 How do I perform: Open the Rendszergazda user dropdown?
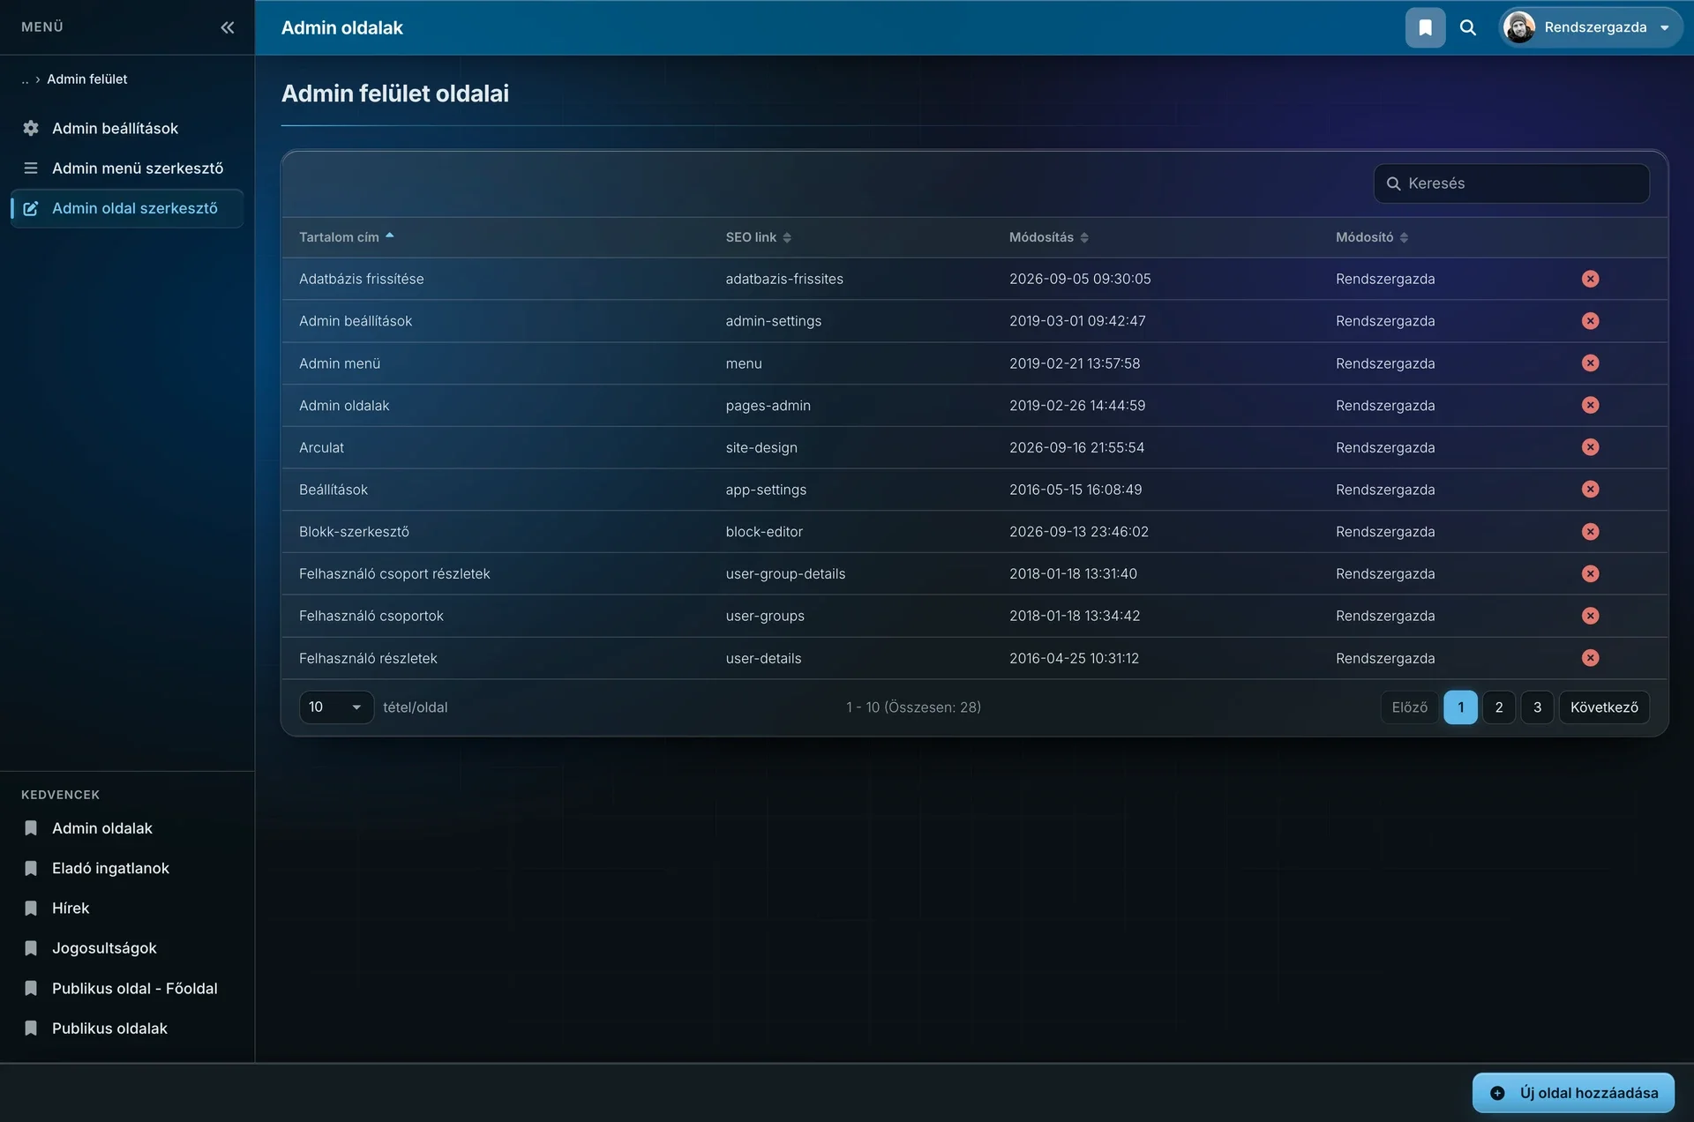(1589, 27)
